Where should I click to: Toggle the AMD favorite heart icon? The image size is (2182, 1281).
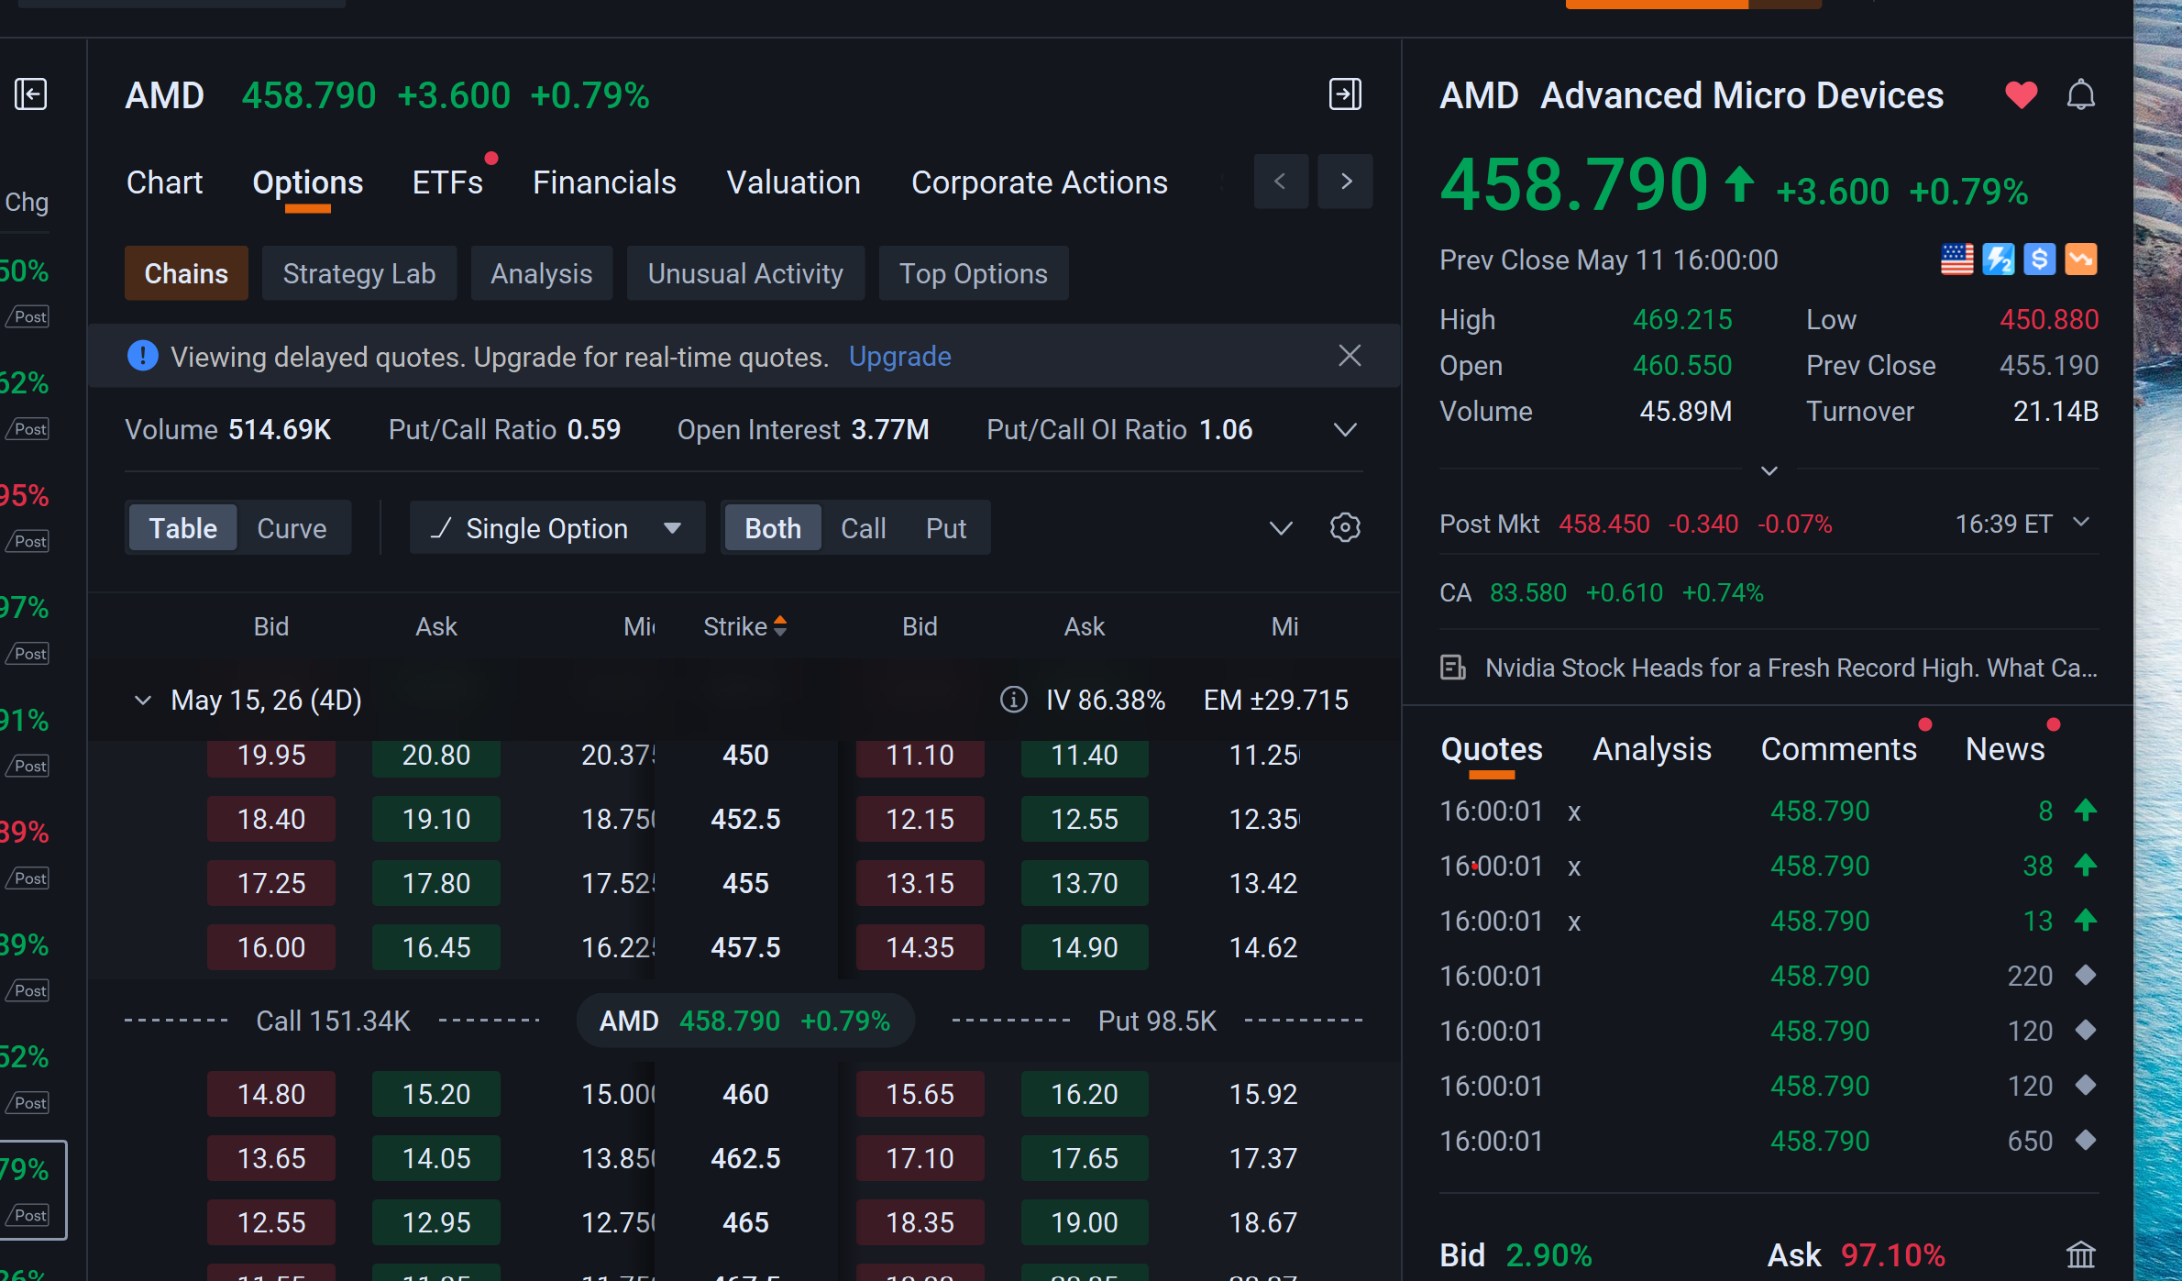pos(2021,94)
